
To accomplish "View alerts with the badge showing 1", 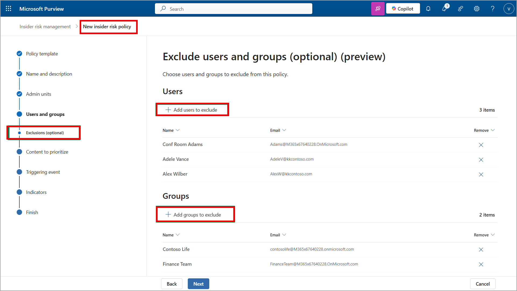I will 444,9.
